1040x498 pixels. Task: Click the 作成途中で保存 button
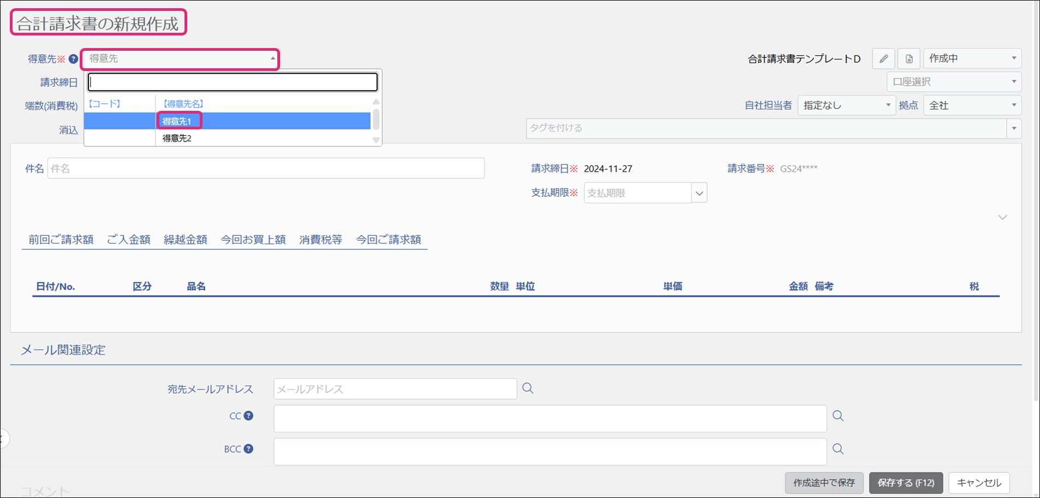pyautogui.click(x=824, y=483)
